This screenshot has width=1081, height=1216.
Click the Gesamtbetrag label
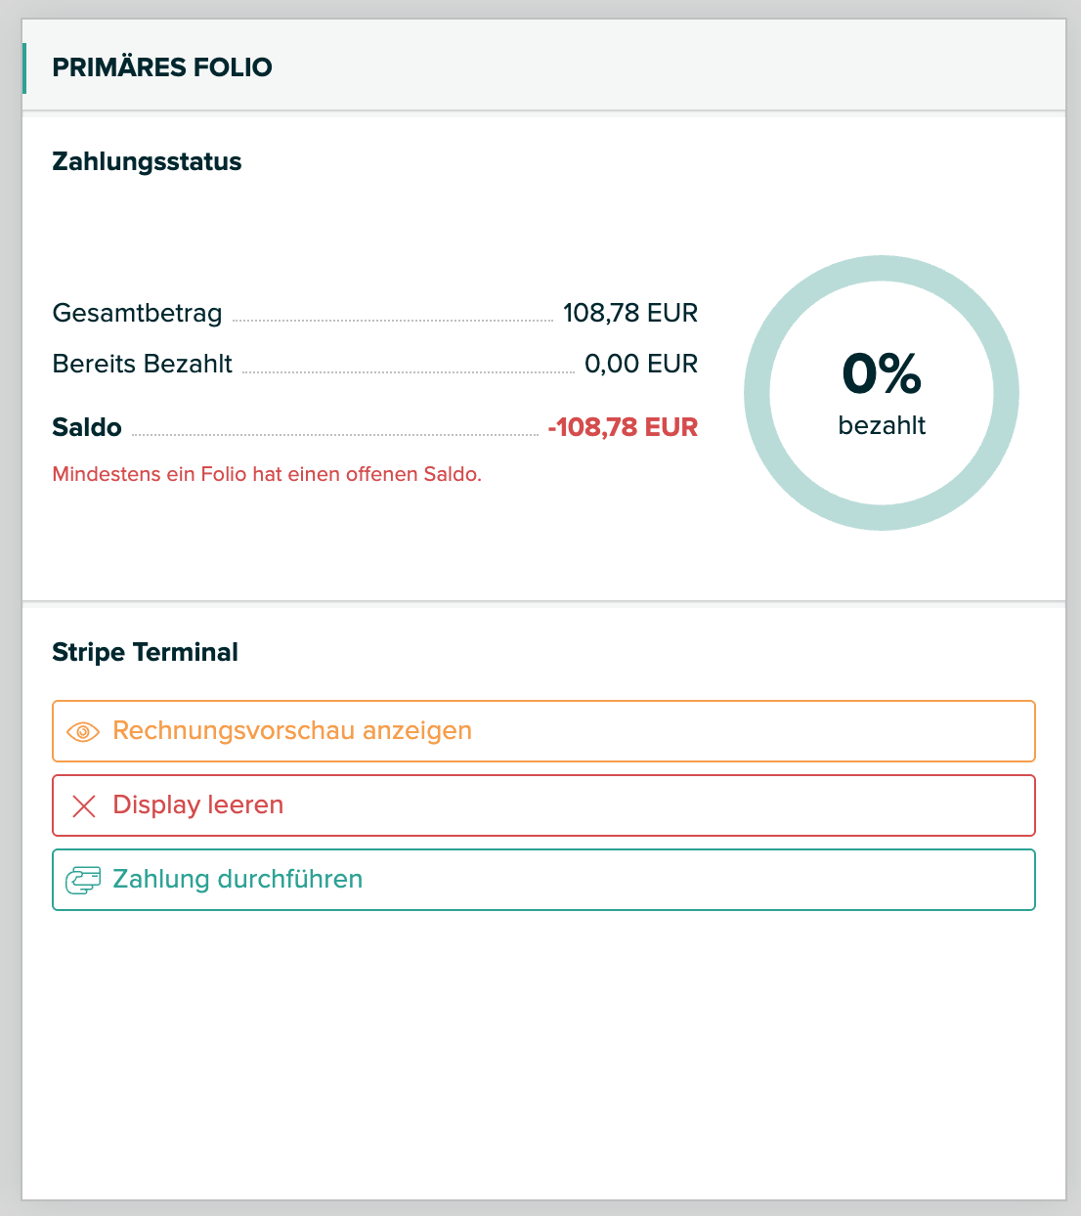(137, 313)
